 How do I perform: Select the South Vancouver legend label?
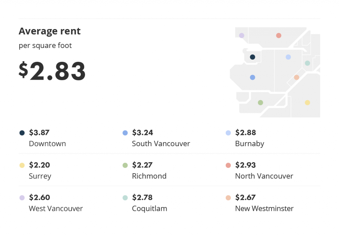(x=161, y=143)
